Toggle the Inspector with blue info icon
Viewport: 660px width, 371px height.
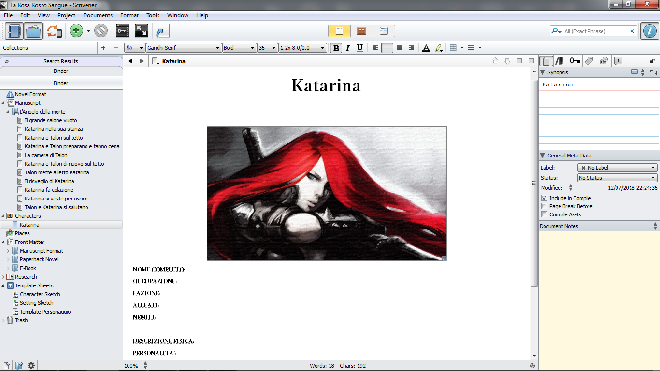click(x=649, y=31)
